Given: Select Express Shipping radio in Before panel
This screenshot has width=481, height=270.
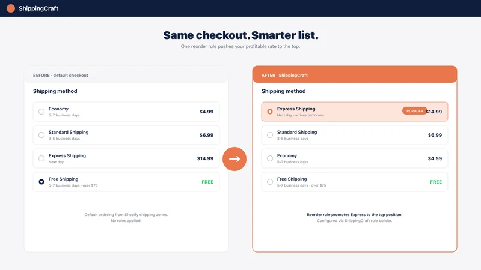Looking at the screenshot, I should (x=41, y=158).
